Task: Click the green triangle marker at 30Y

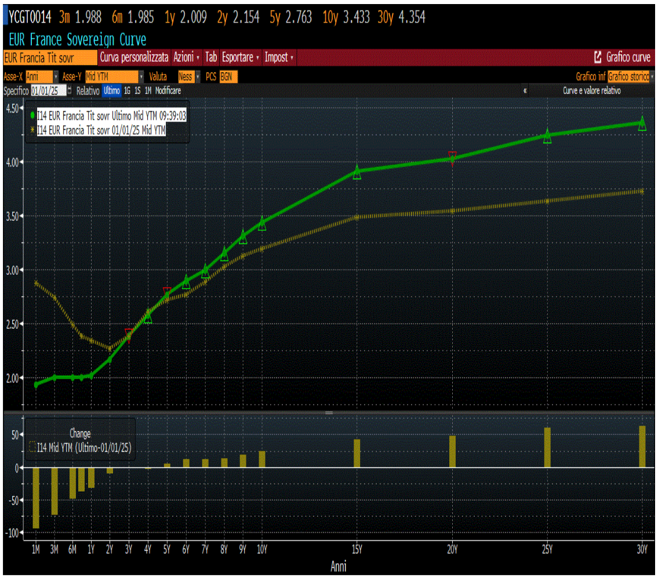Action: pos(642,124)
